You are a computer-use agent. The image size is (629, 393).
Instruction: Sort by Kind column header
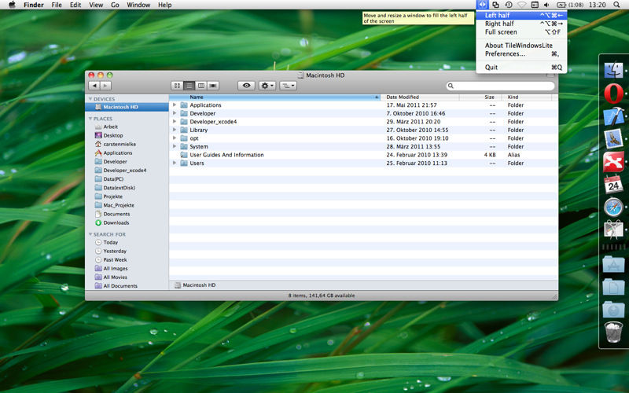527,97
